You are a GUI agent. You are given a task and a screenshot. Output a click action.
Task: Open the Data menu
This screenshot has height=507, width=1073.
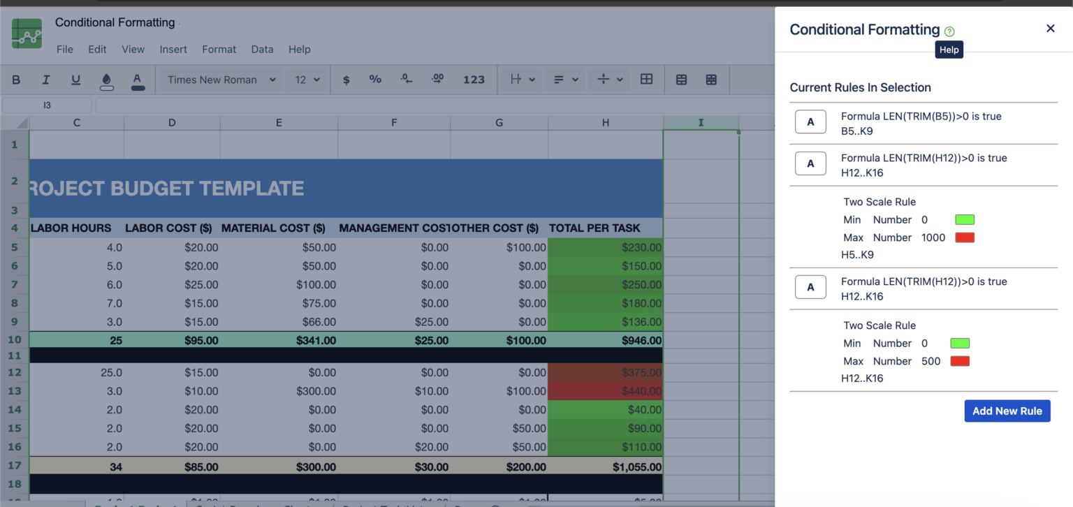262,49
